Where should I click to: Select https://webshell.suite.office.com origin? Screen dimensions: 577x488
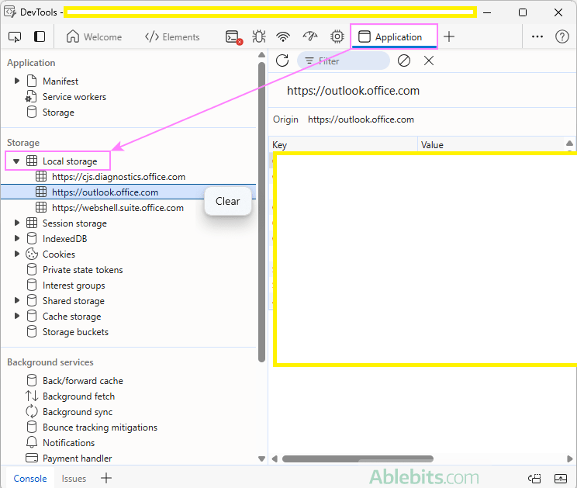tap(118, 208)
